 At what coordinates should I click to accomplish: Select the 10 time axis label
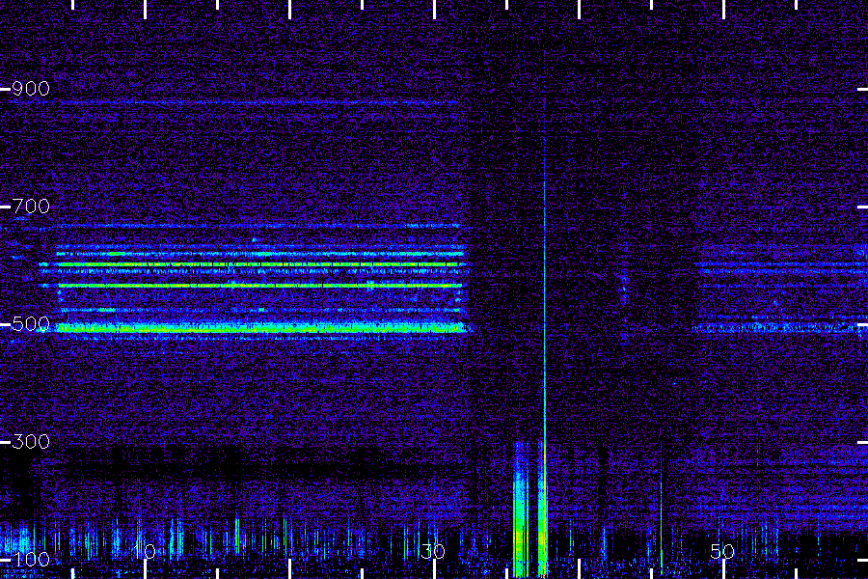[145, 551]
